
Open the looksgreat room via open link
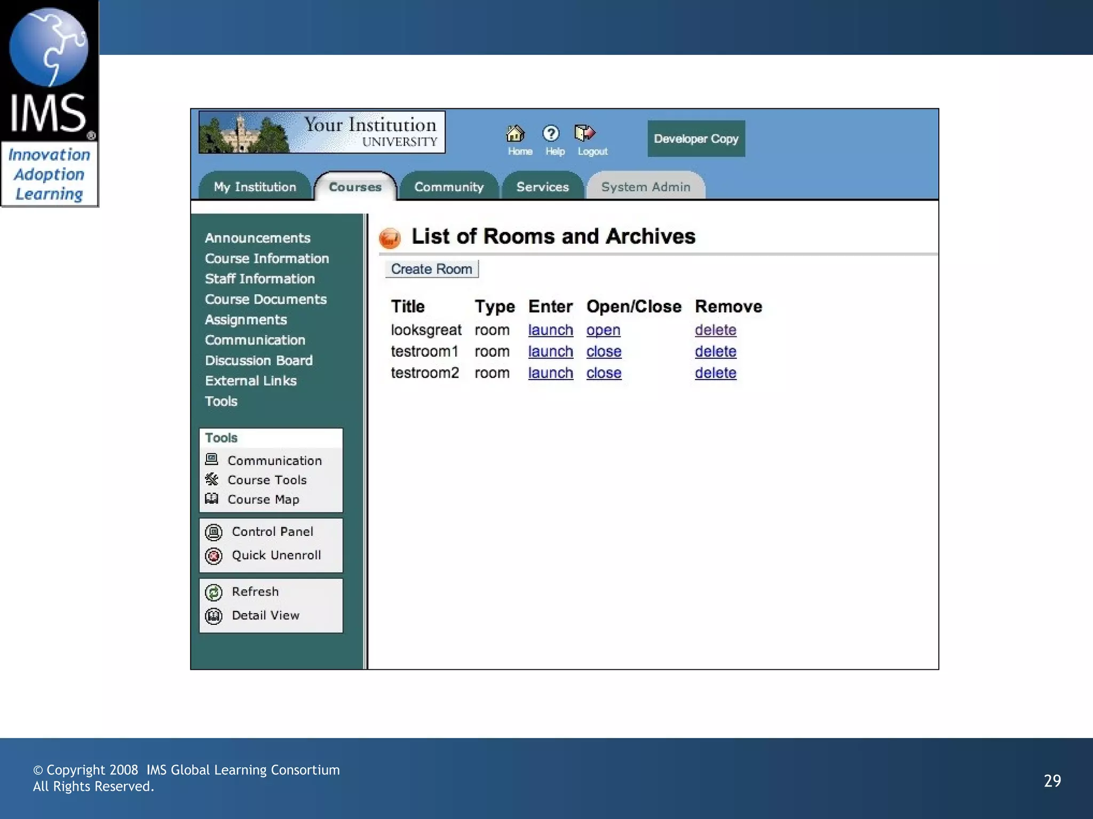click(x=603, y=330)
